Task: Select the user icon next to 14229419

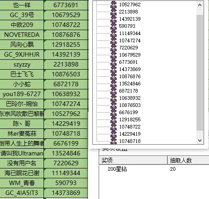Action: (x=113, y=134)
